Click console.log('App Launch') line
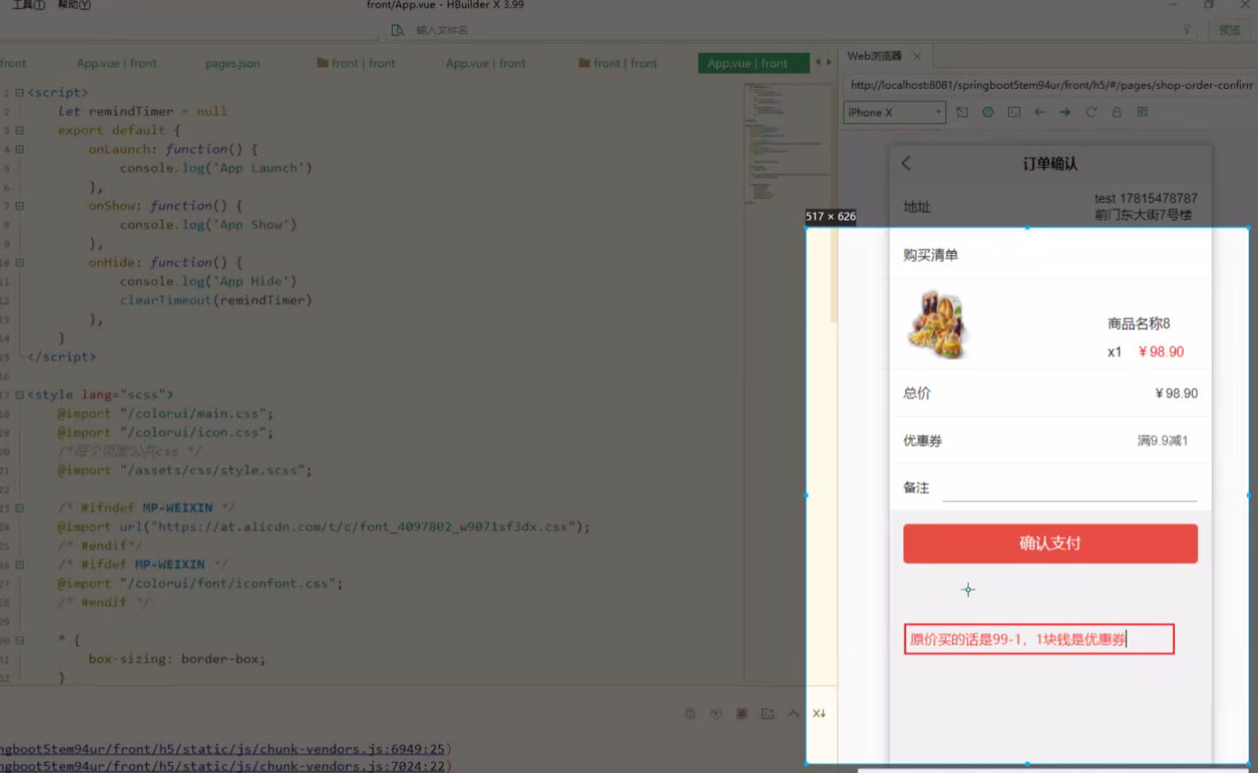This screenshot has width=1258, height=773. coord(216,168)
